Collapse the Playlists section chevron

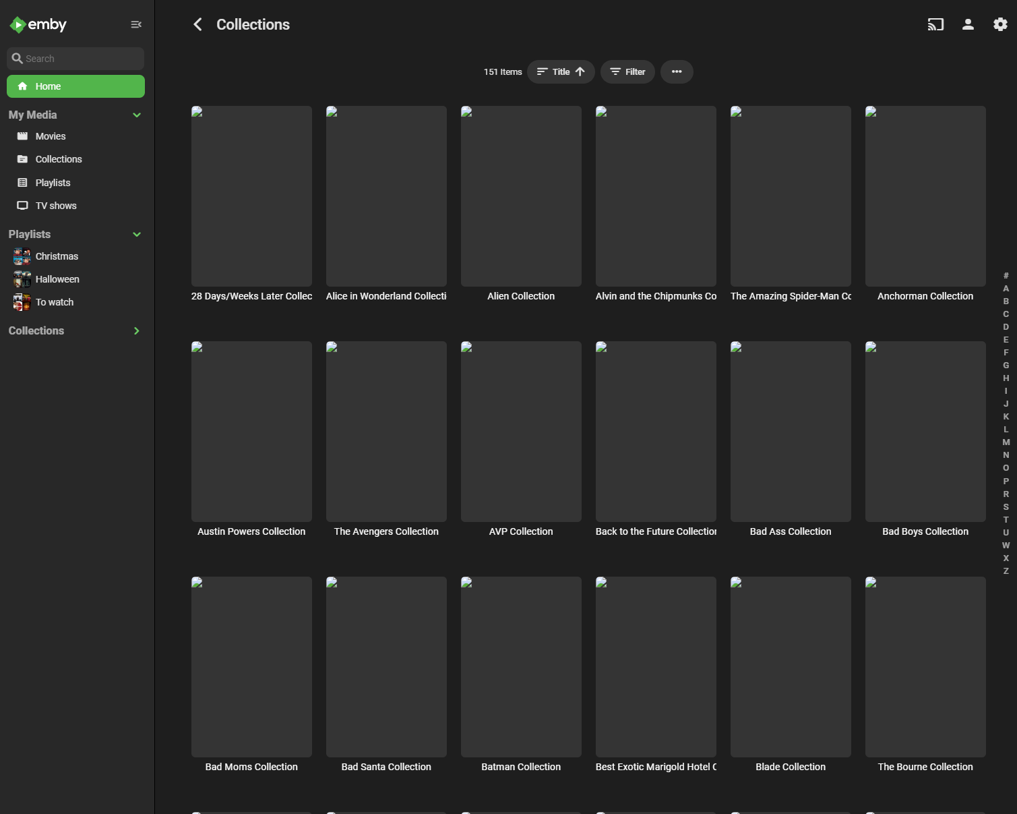(x=137, y=235)
